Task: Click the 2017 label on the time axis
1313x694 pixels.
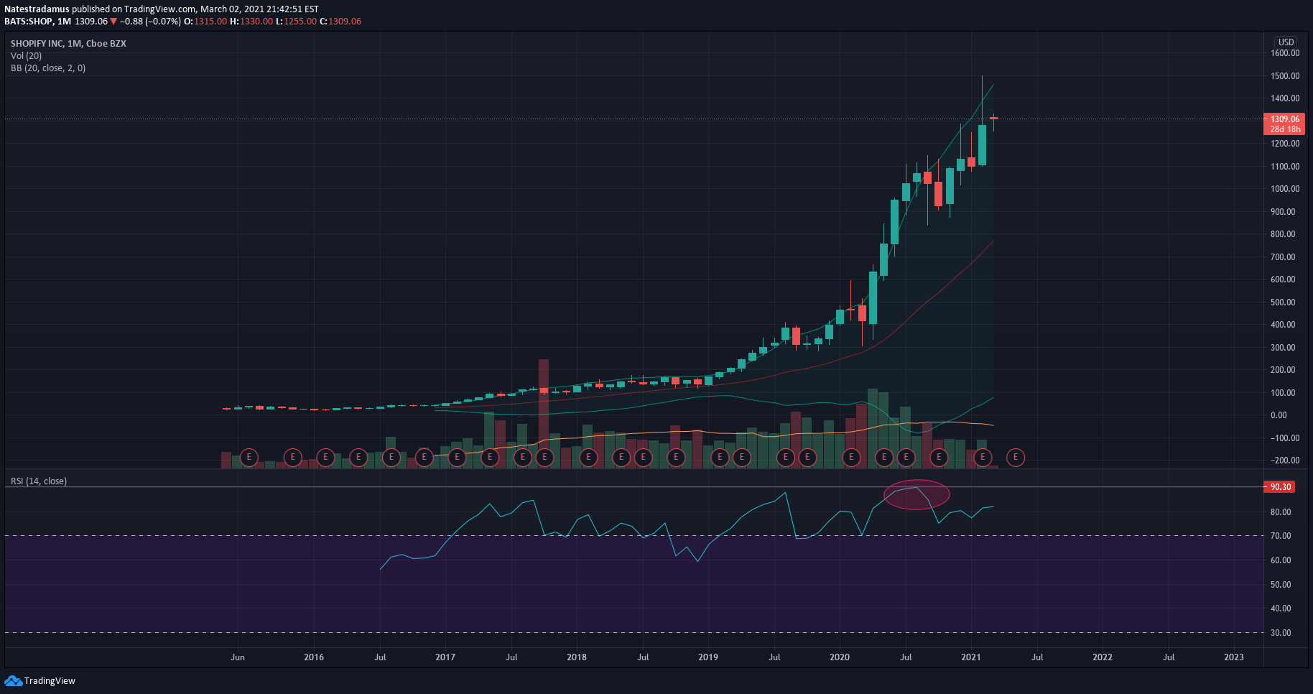Action: (x=445, y=657)
